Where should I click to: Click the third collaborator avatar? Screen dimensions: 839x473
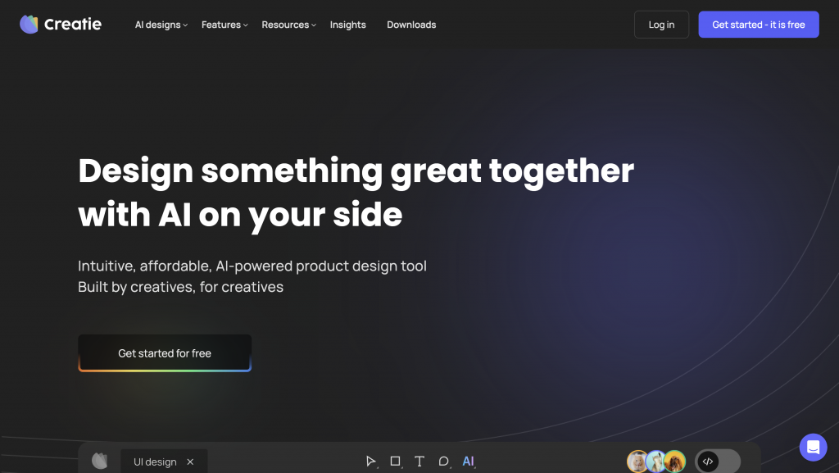[675, 462]
